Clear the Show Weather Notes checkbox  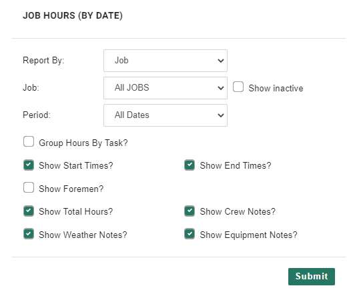[x=29, y=234]
